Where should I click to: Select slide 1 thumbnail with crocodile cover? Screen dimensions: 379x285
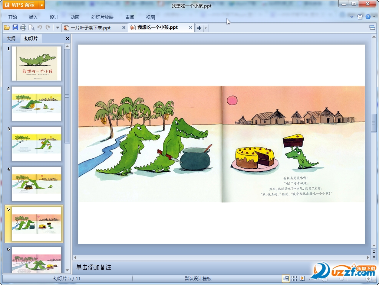tap(36, 64)
